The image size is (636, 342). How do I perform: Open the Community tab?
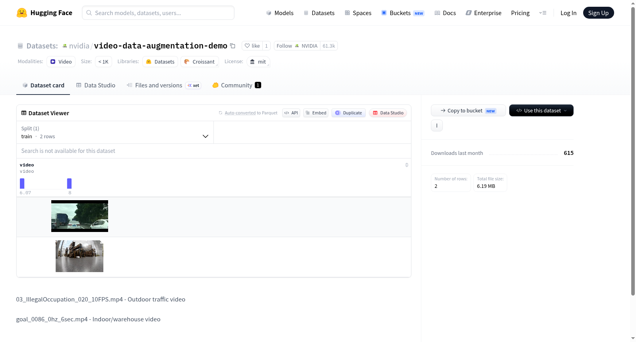pos(237,85)
